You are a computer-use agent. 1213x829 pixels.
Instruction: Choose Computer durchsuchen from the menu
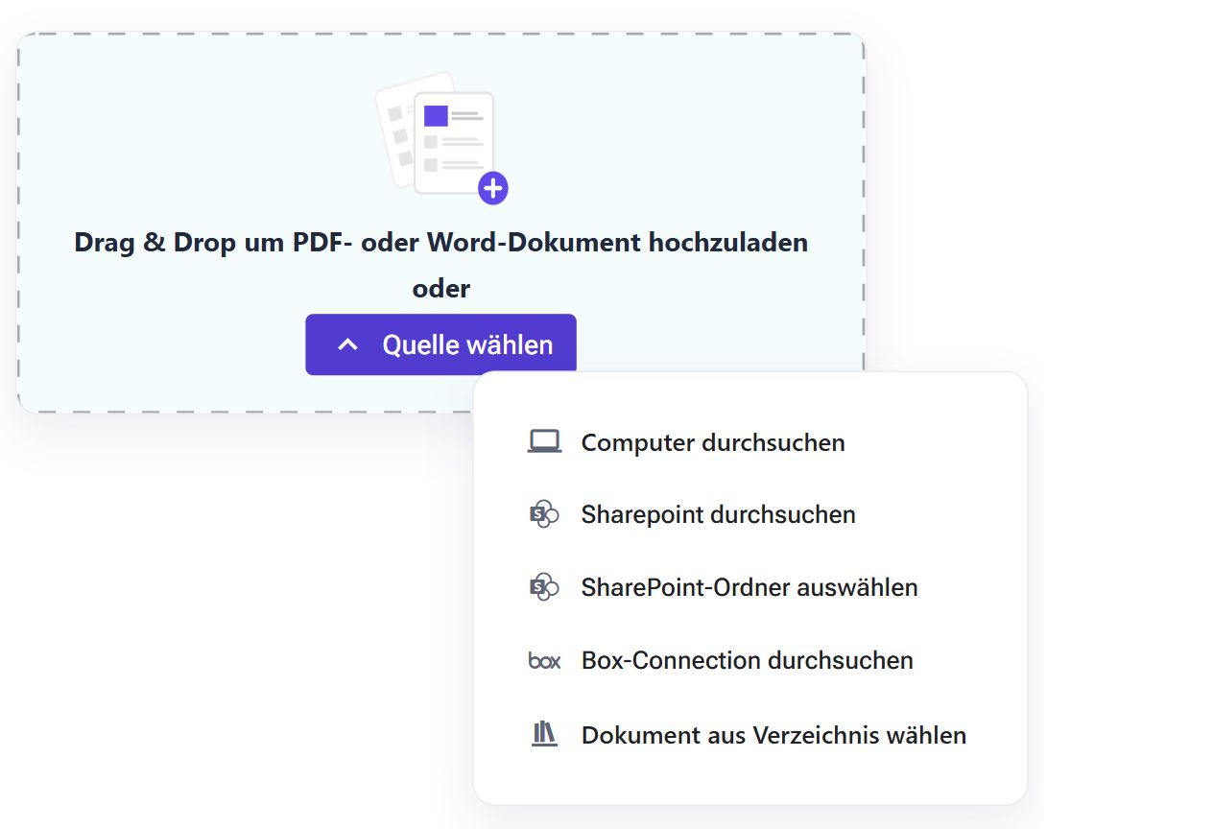713,442
